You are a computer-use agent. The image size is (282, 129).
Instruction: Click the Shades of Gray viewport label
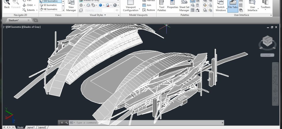coord(32,27)
